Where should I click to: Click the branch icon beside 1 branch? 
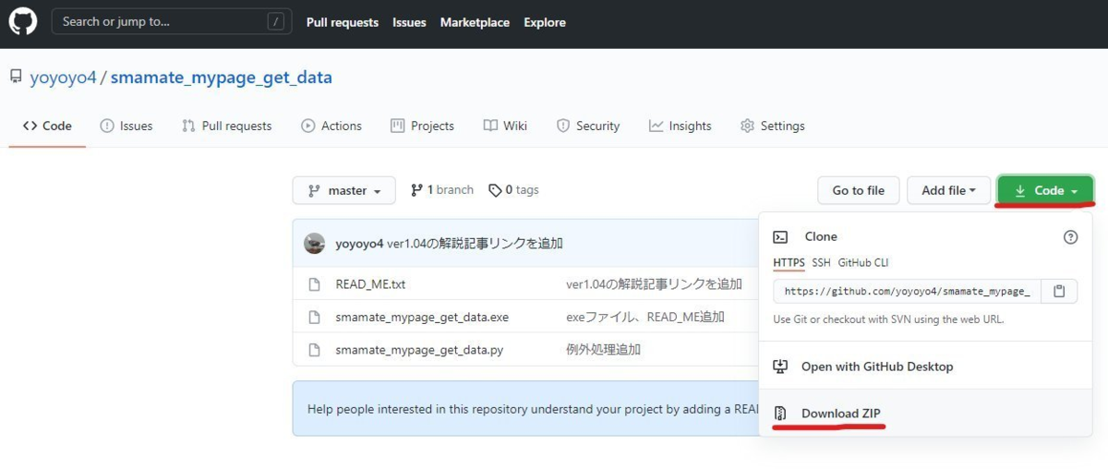(416, 190)
